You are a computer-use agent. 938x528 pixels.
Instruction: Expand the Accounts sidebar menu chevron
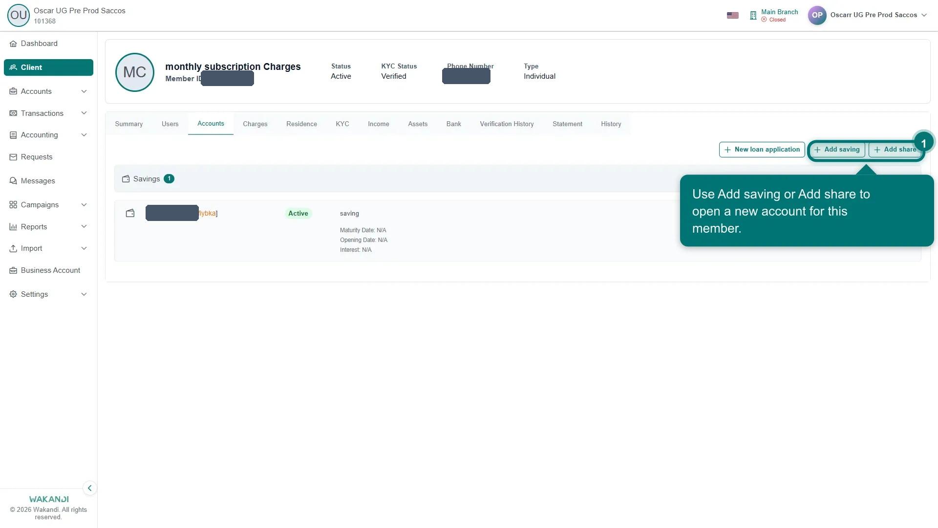point(84,91)
